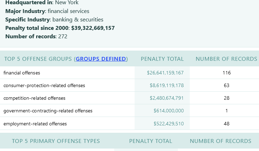Click Number of Records header in Offense Groups table

[x=226, y=59]
